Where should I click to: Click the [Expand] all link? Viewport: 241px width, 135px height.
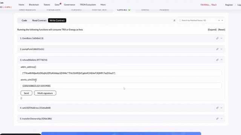coord(212,30)
